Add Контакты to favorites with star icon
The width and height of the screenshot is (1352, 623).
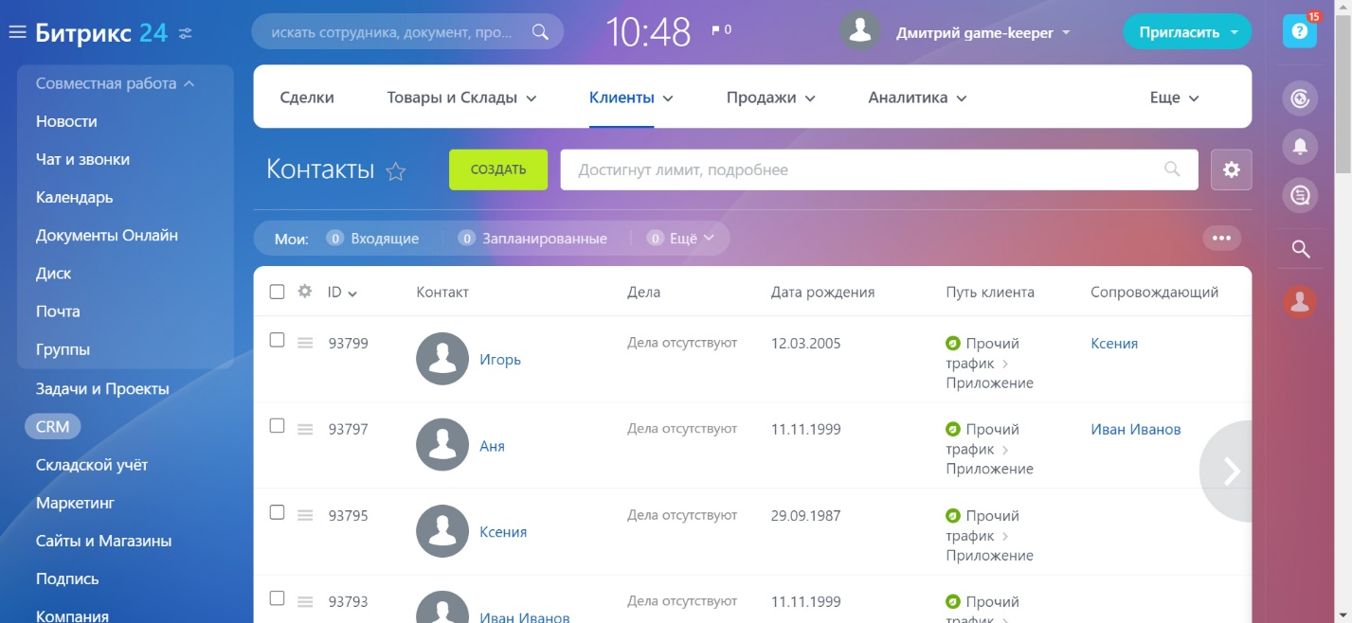(x=396, y=171)
